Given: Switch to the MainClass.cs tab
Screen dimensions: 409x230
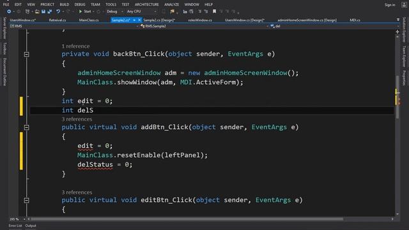Looking at the screenshot, I should tap(89, 20).
